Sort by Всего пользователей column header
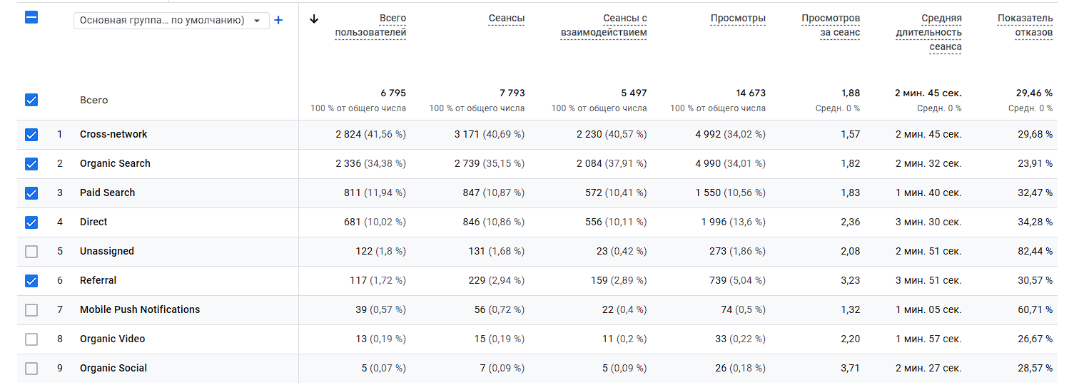The width and height of the screenshot is (1079, 390). 370,26
